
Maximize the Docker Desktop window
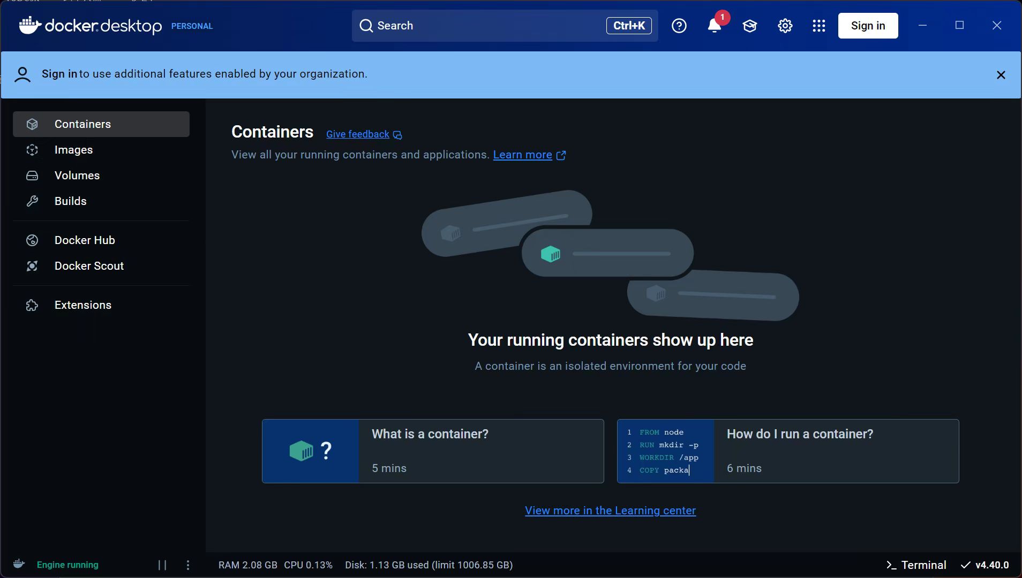point(959,25)
